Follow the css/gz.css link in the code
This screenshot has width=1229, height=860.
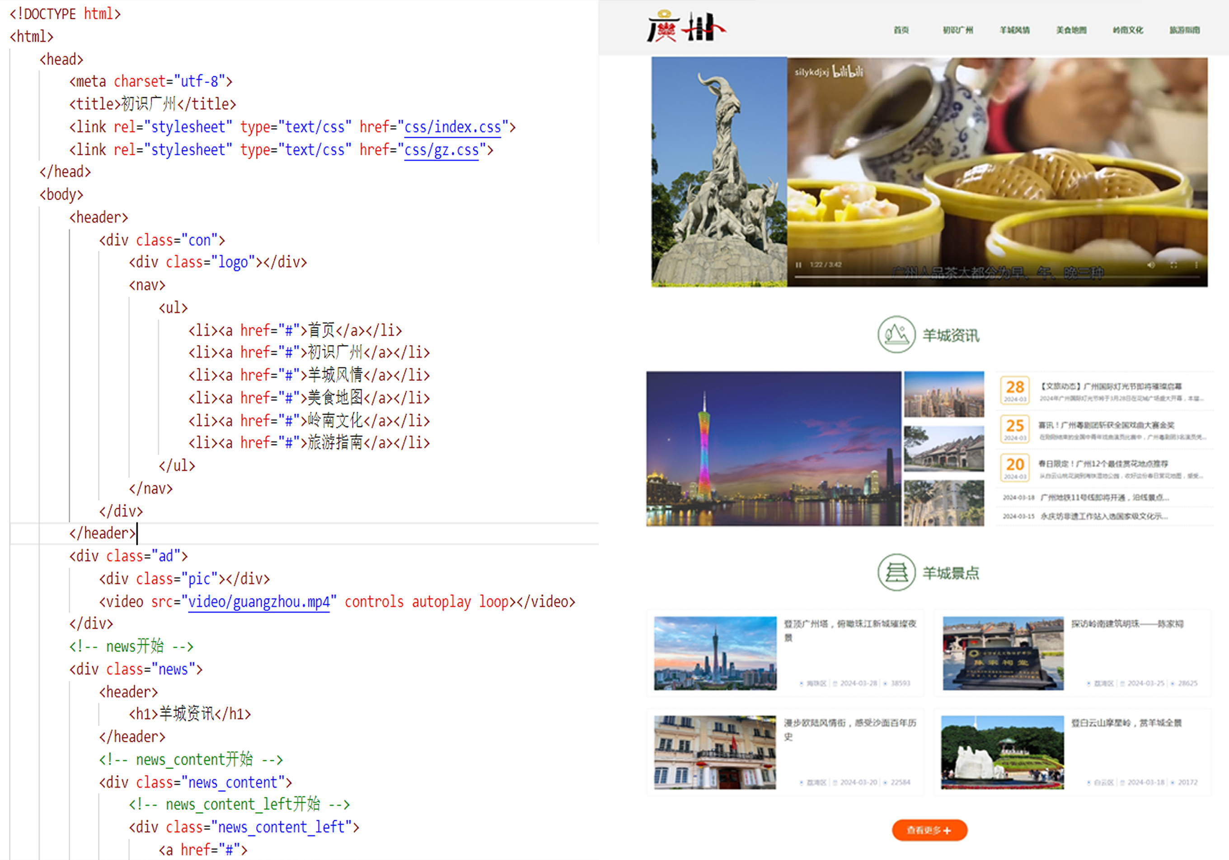[x=441, y=150]
